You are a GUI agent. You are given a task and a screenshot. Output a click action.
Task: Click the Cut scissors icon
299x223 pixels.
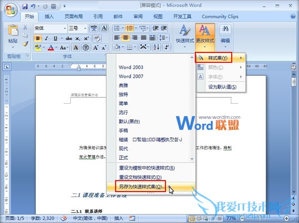click(25, 27)
